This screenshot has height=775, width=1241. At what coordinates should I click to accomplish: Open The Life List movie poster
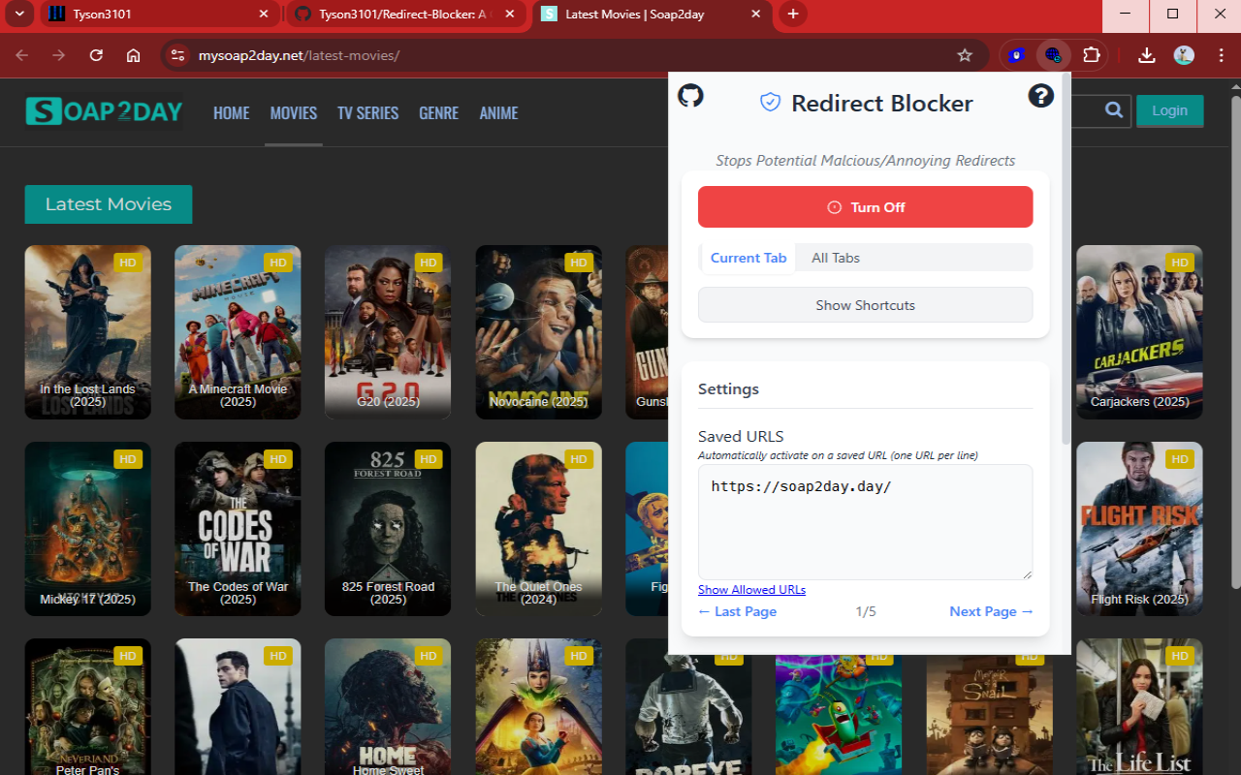point(1139,707)
